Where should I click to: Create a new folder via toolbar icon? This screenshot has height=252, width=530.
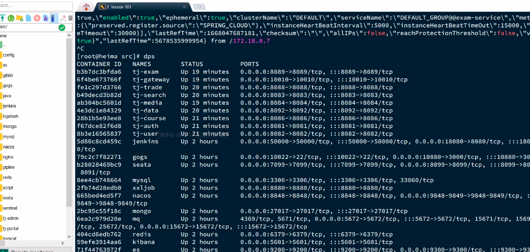tap(20, 18)
